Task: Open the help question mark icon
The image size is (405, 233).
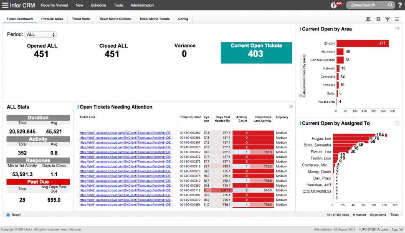Action: (400, 5)
